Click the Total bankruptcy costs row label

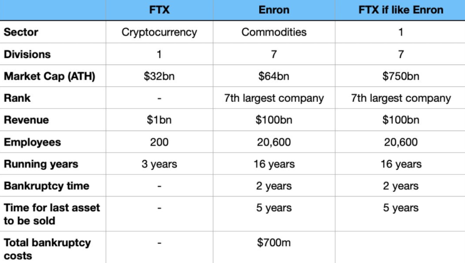(x=47, y=248)
